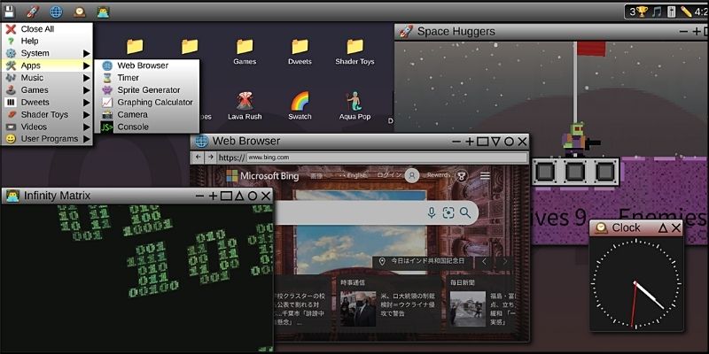Click the microphone icon in Bing search box
This screenshot has height=354, width=709.
point(432,212)
